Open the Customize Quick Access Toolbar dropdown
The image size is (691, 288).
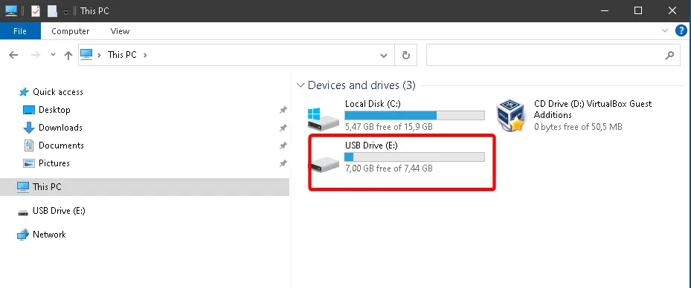coord(65,12)
